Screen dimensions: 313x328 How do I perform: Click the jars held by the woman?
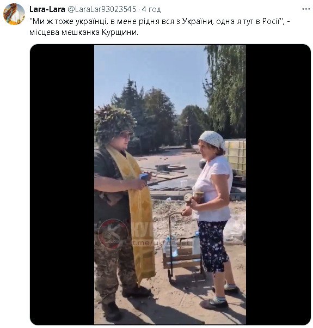click(194, 198)
